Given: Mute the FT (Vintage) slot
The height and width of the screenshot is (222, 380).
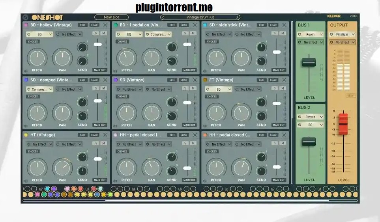Looking at the screenshot, I should click(x=283, y=88).
